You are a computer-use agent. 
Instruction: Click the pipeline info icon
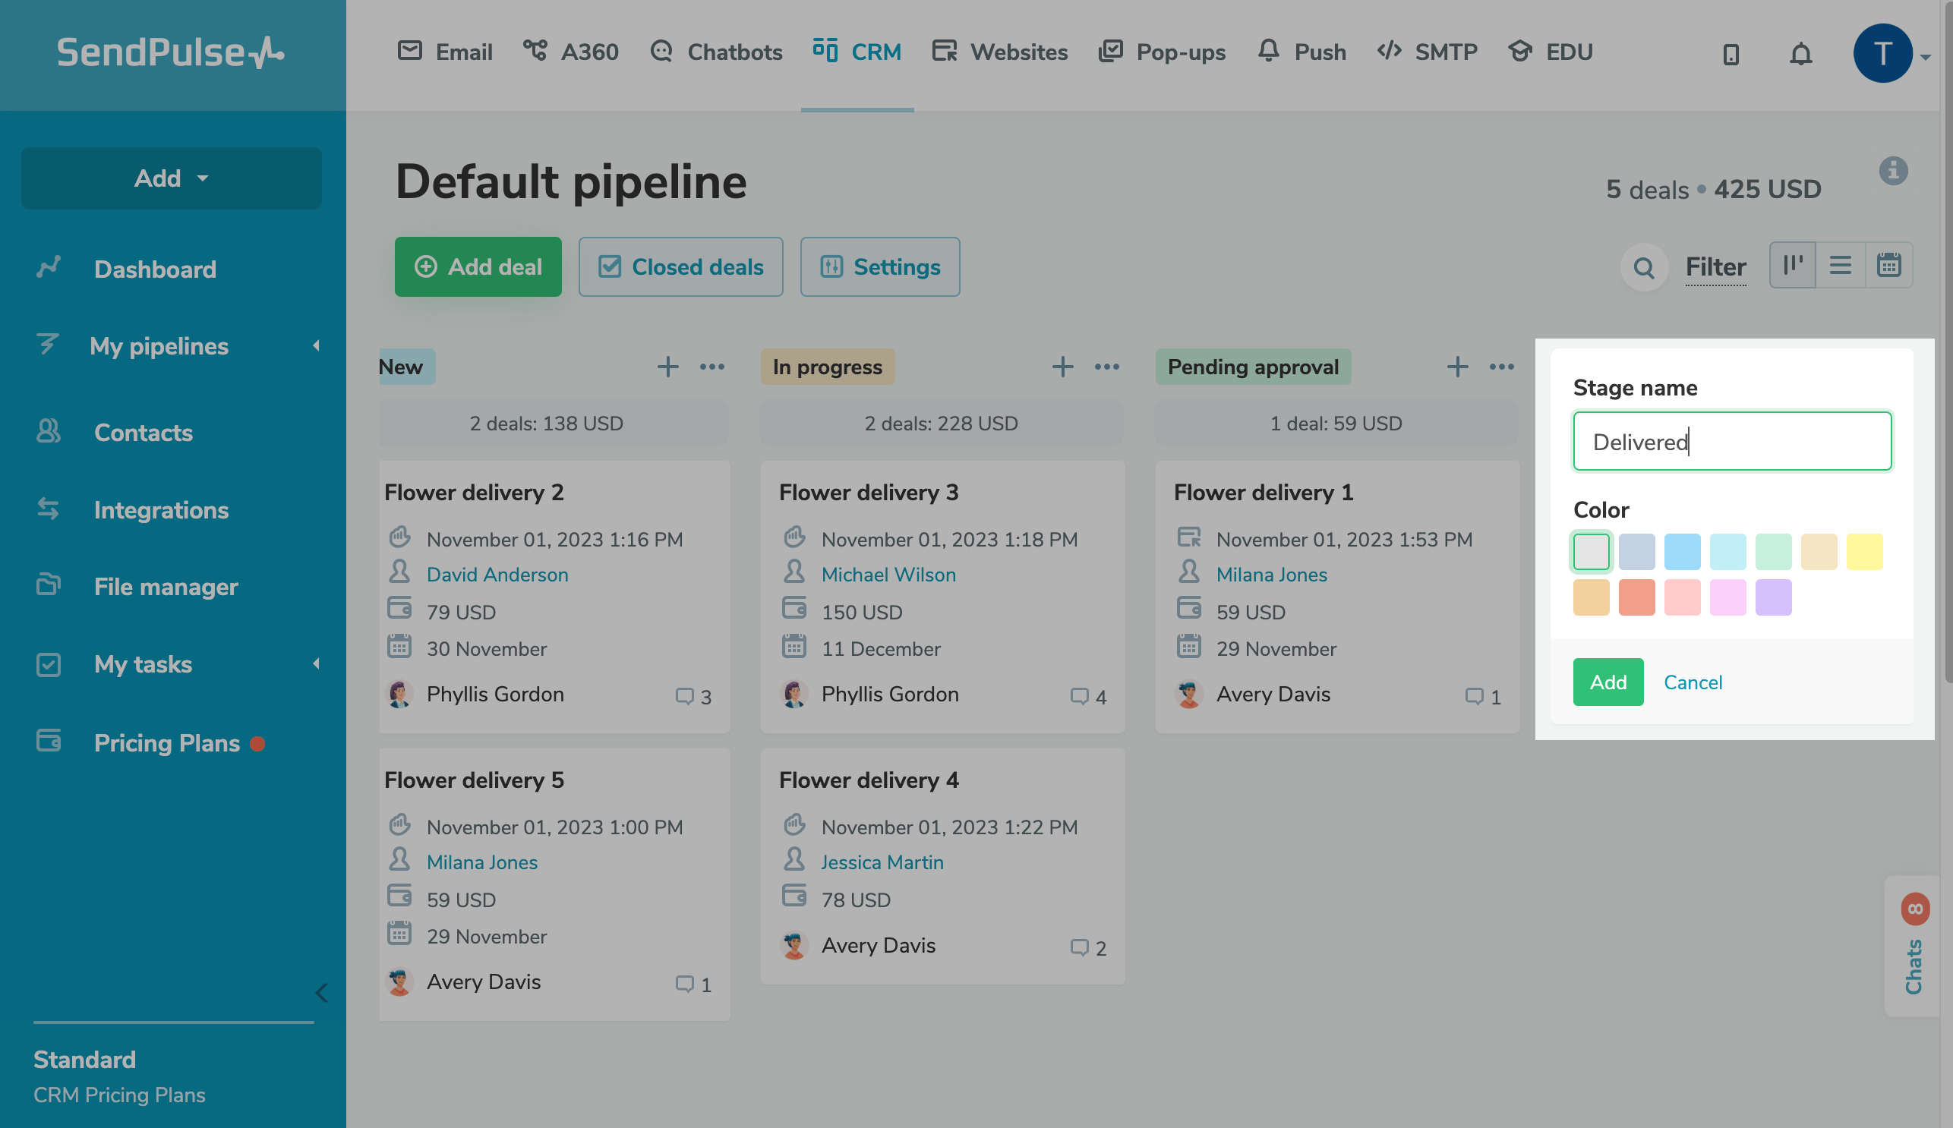pos(1892,171)
